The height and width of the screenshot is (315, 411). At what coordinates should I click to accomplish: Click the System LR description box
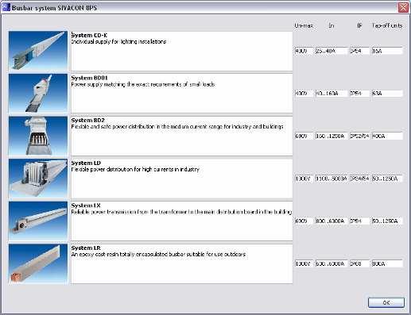point(181,264)
